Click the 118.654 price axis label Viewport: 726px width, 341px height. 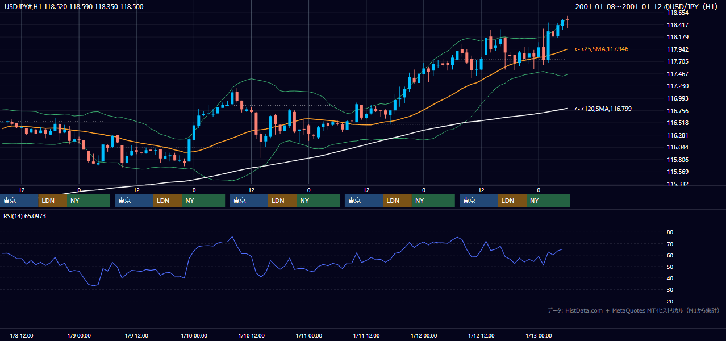point(677,13)
